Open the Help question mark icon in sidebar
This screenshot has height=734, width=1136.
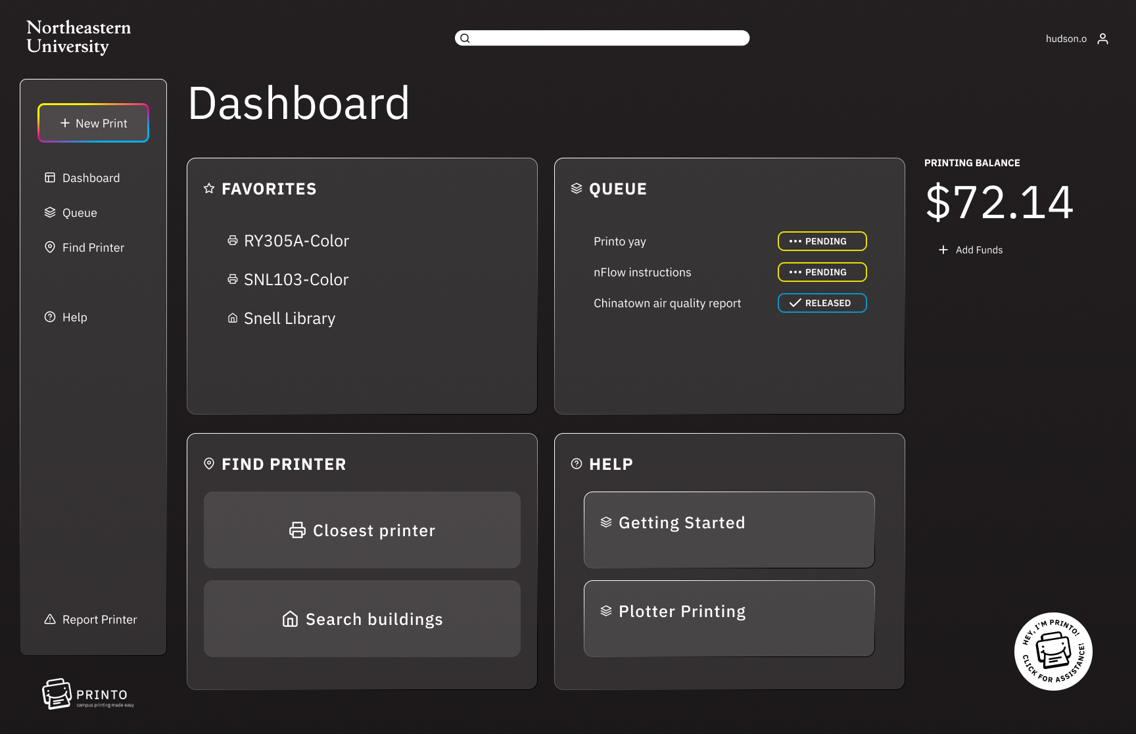tap(49, 317)
